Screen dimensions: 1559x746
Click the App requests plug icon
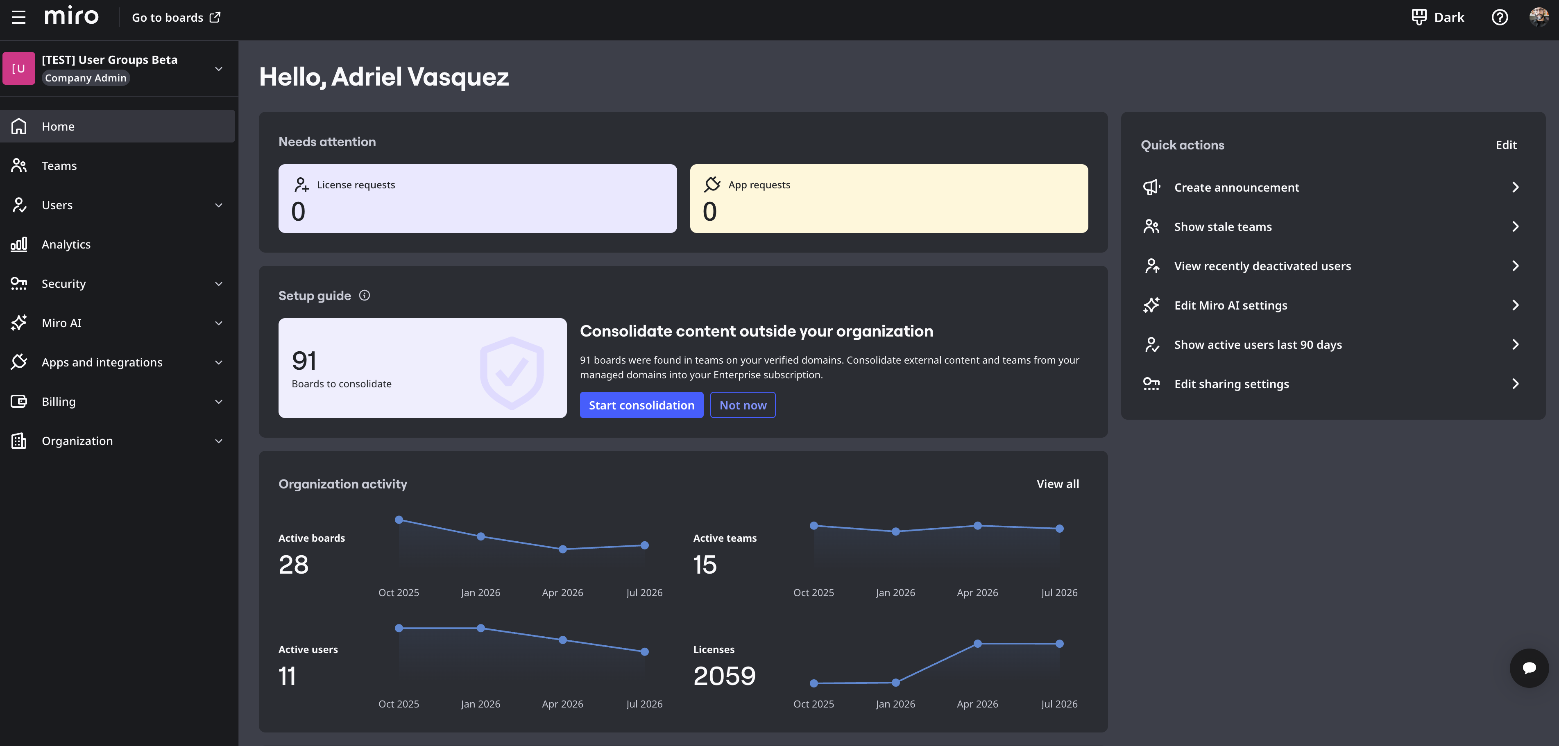point(712,185)
